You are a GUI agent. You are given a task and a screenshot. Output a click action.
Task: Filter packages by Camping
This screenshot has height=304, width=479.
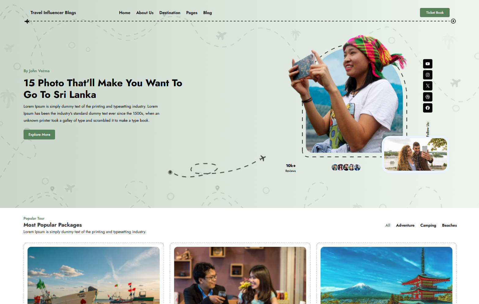[428, 225]
